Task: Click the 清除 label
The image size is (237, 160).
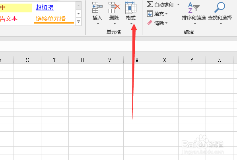Action: click(x=159, y=23)
